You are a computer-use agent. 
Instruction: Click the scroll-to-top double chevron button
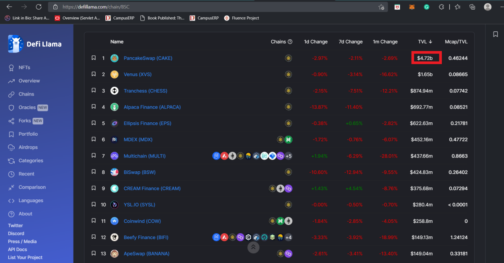coord(253,247)
